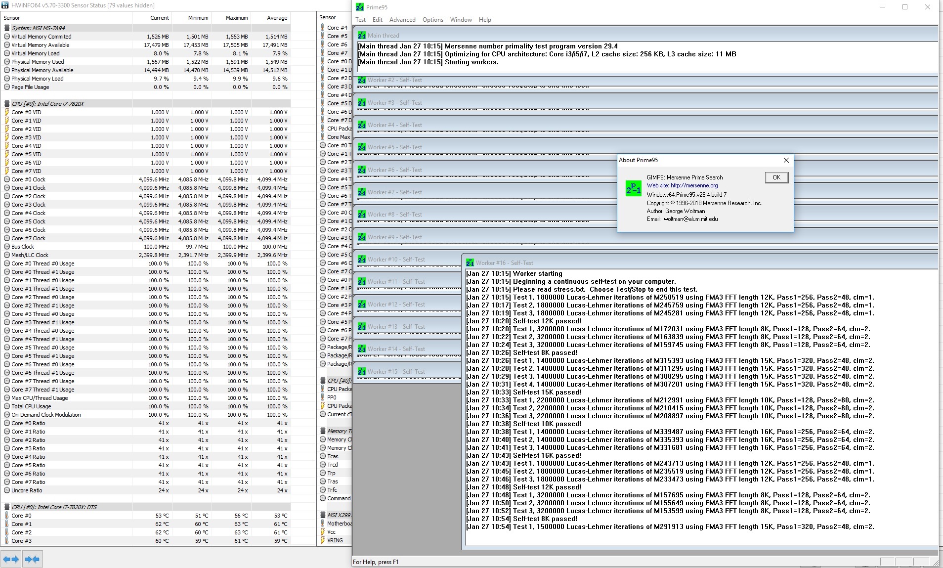The height and width of the screenshot is (568, 943).
Task: Open the Window menu in Prime95
Action: (x=461, y=20)
